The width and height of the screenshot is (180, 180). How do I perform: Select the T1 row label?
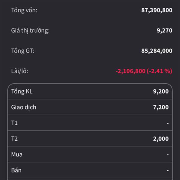[x=14, y=123]
